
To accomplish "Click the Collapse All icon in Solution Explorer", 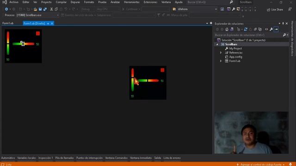I will (255, 30).
